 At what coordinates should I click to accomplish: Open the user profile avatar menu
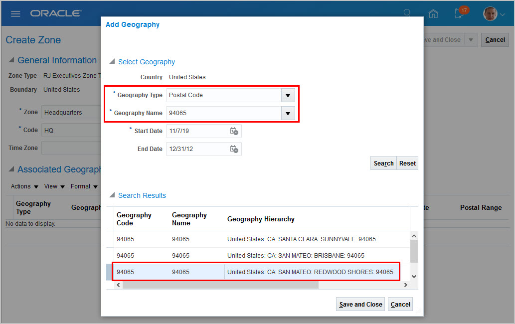[x=490, y=13]
